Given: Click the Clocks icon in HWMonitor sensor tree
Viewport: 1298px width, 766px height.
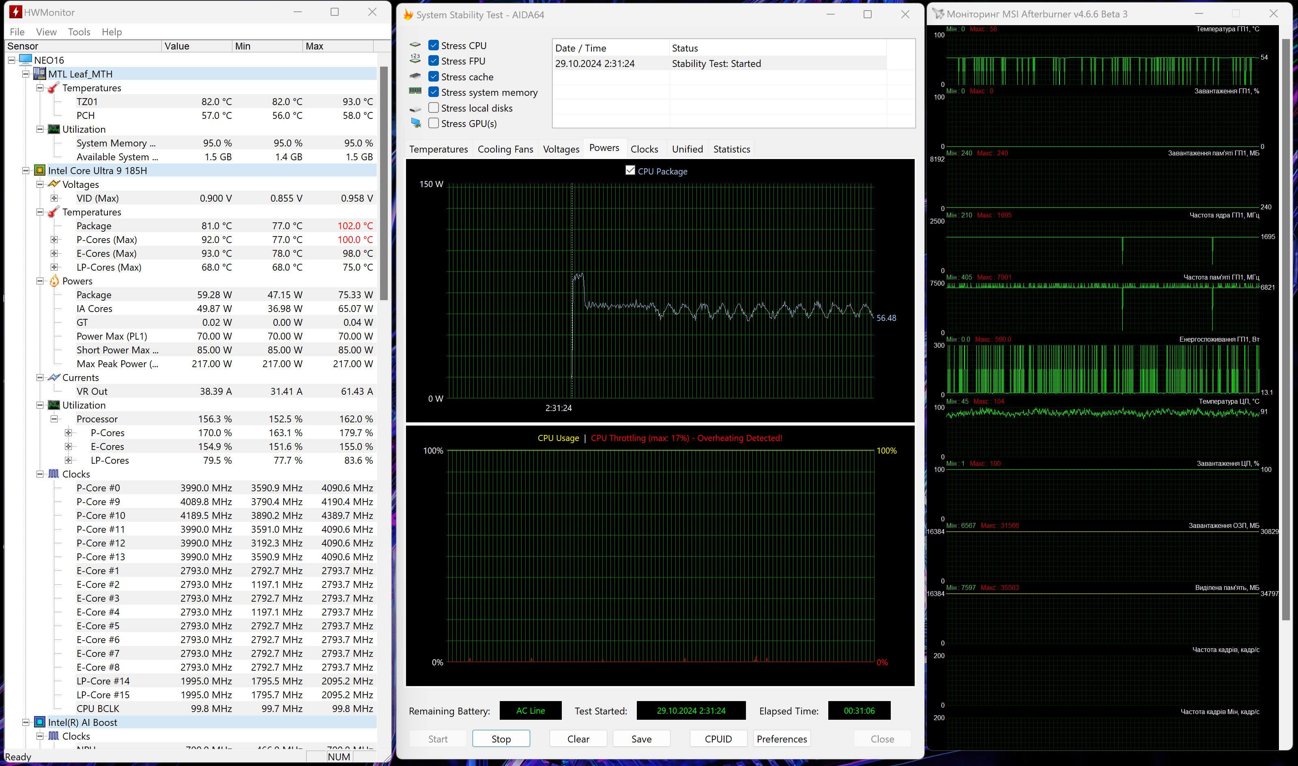Looking at the screenshot, I should 54,474.
